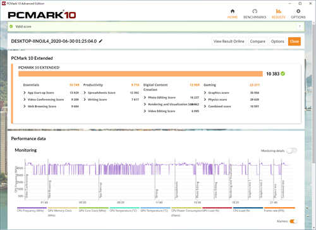This screenshot has height=230, width=316.
Task: Click the Options button beside Compare
Action: point(277,42)
